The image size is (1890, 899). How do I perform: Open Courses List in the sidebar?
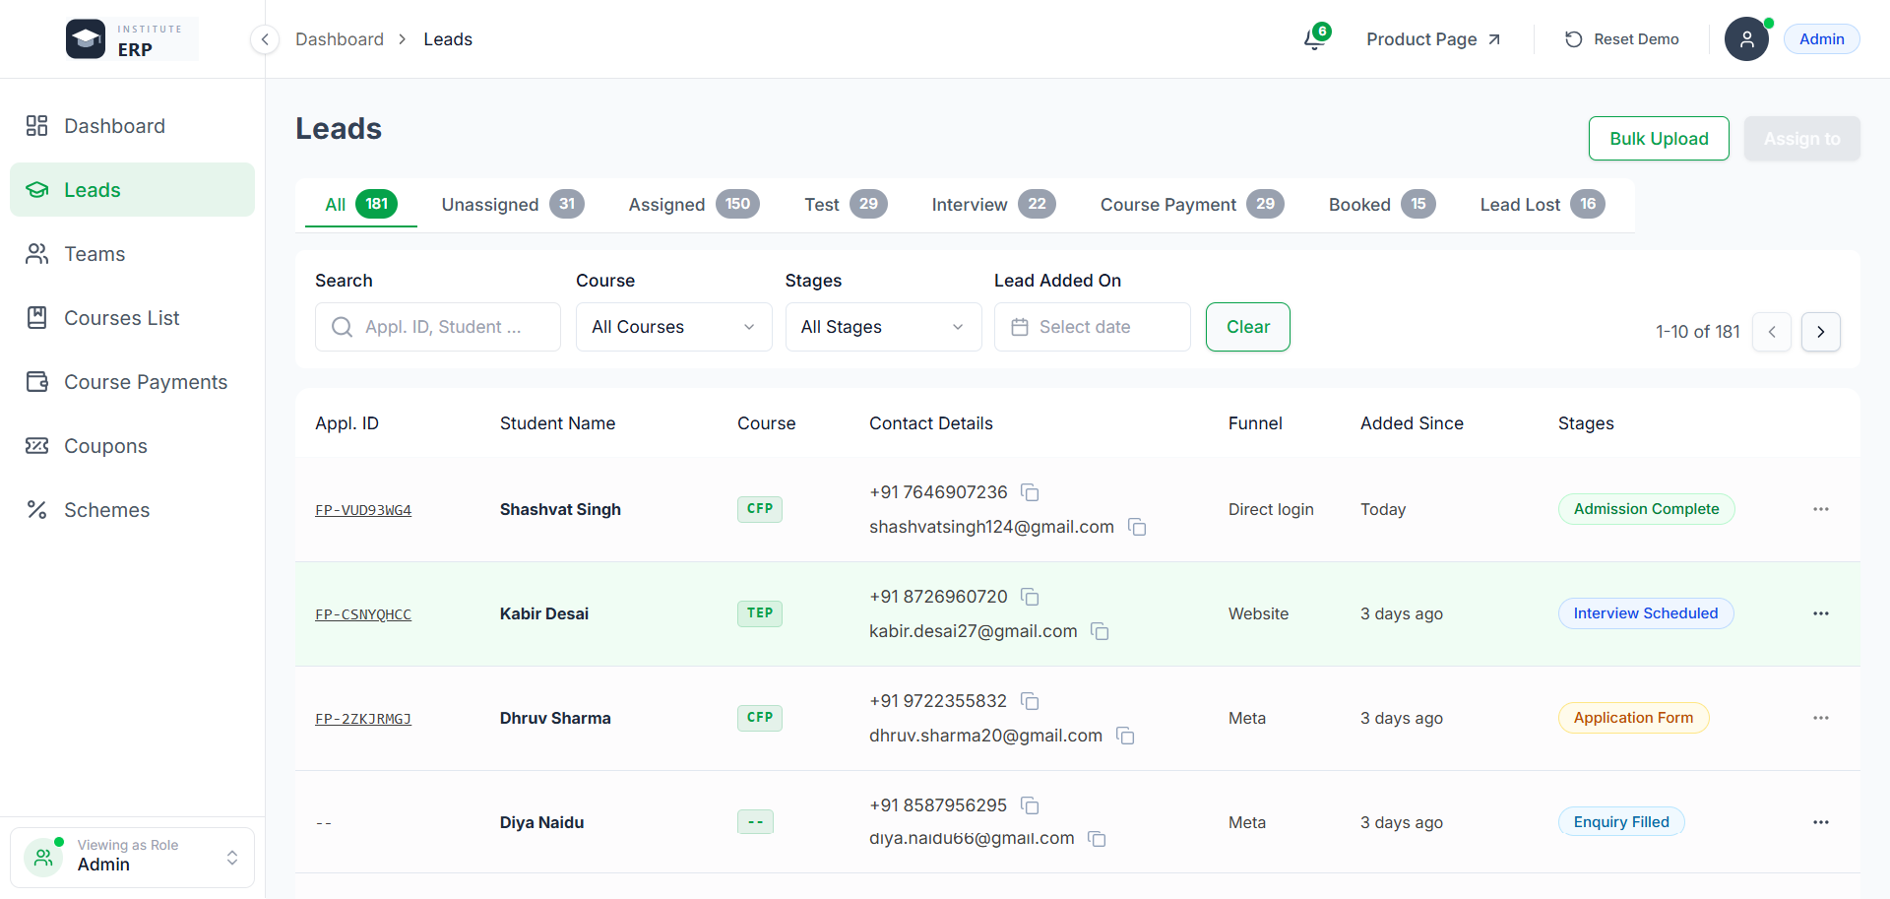(132, 318)
